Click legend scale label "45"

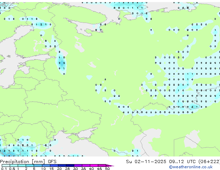pos(99,169)
